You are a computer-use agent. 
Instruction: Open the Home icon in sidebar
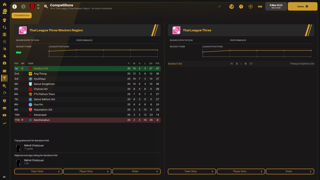pyautogui.click(x=4, y=4)
